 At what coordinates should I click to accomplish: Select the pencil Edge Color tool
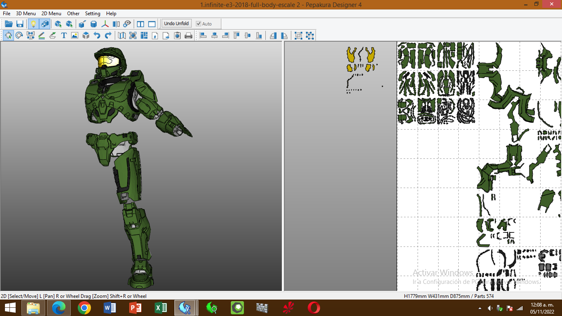42,36
